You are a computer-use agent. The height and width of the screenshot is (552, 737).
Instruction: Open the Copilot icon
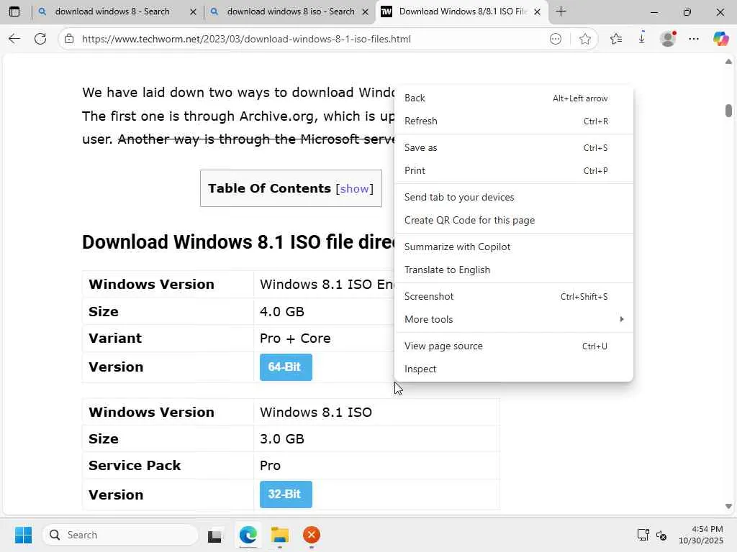pyautogui.click(x=720, y=39)
